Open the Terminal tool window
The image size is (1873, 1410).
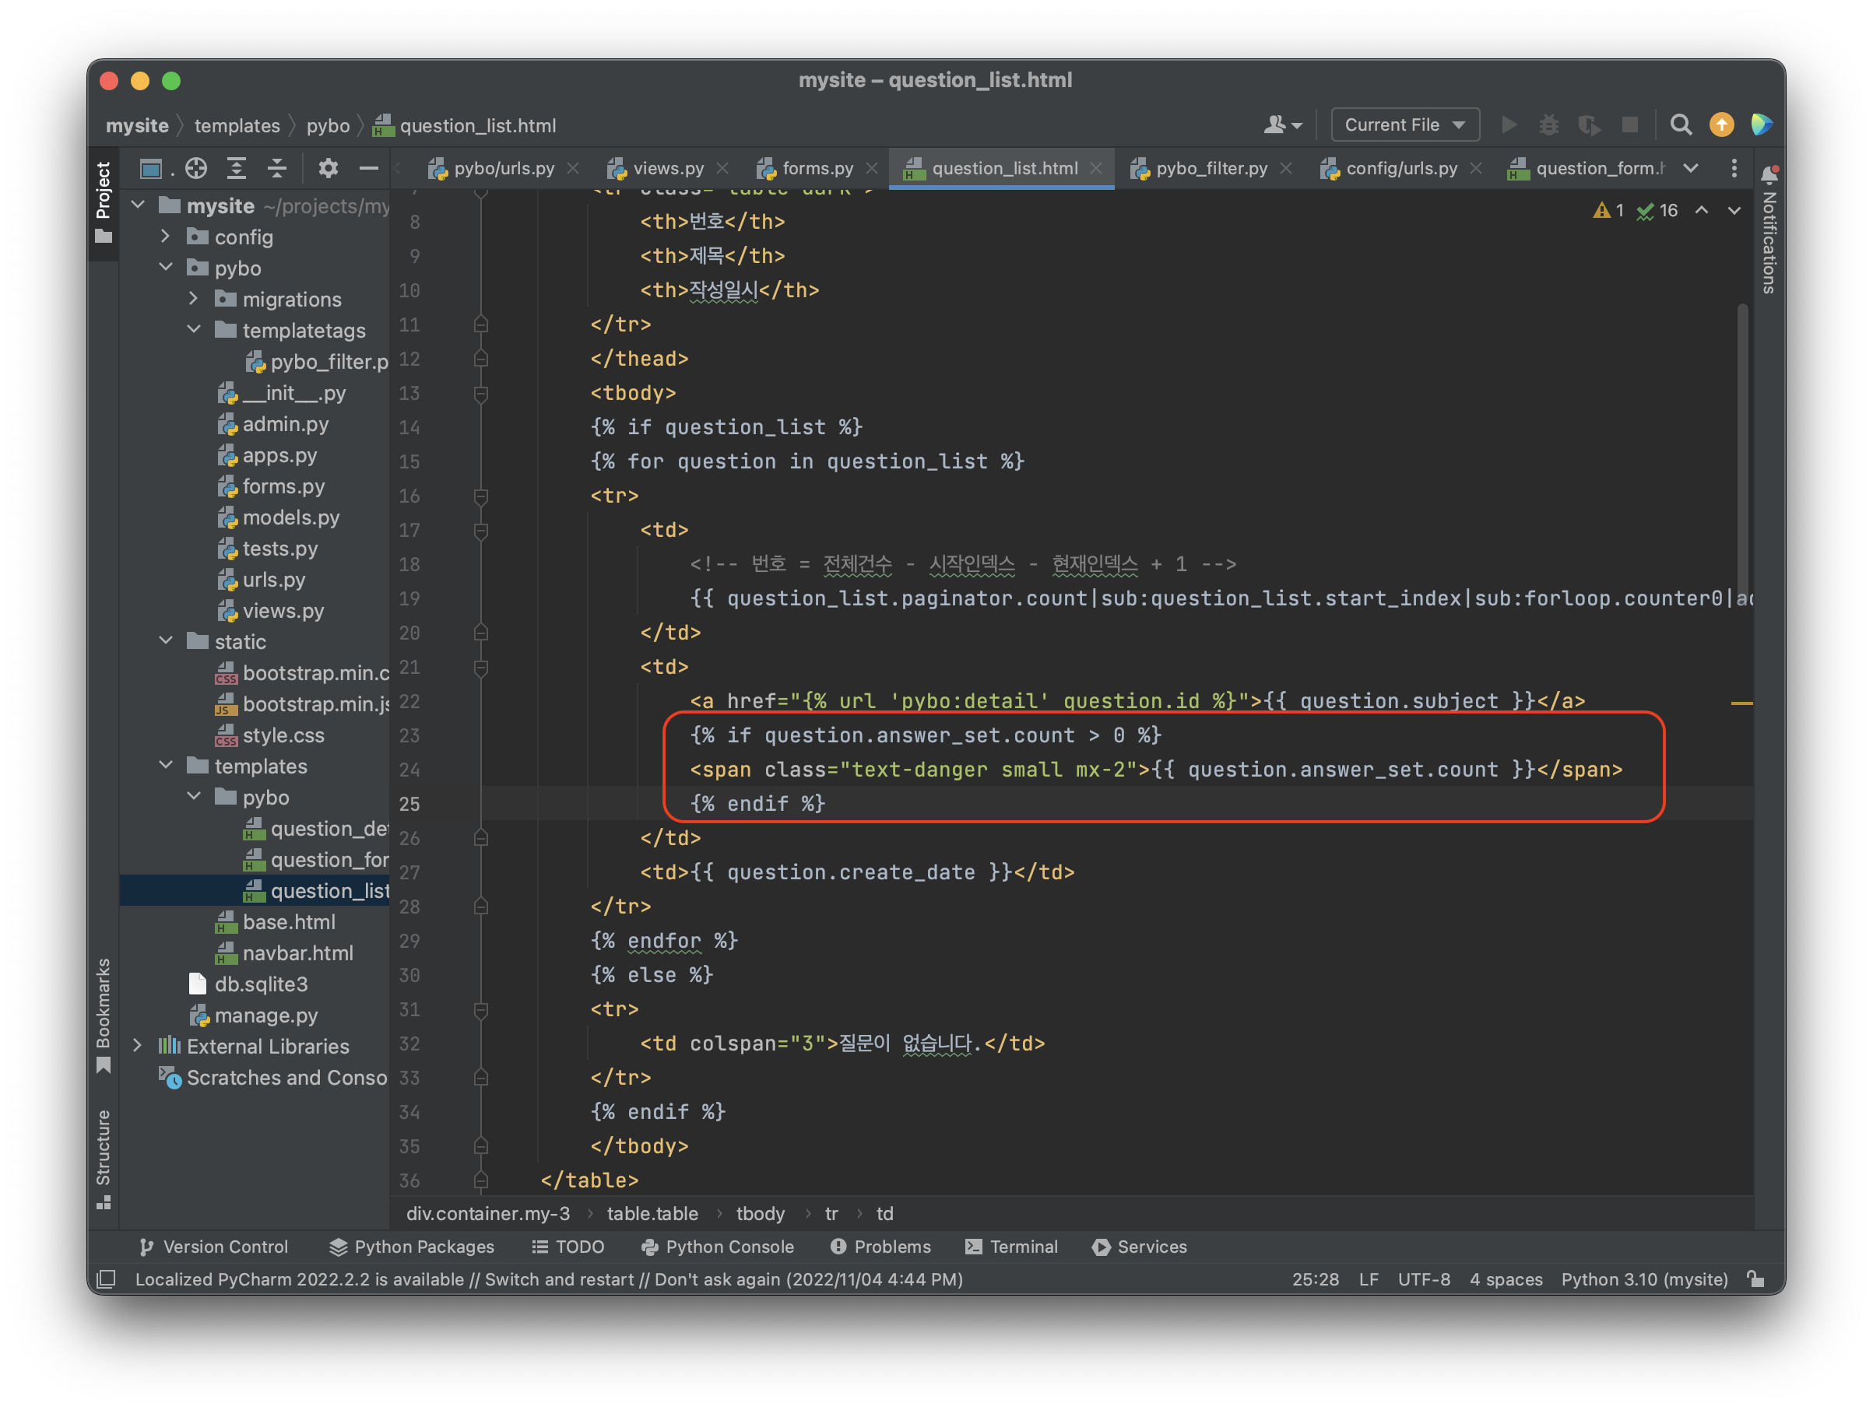coord(1012,1247)
